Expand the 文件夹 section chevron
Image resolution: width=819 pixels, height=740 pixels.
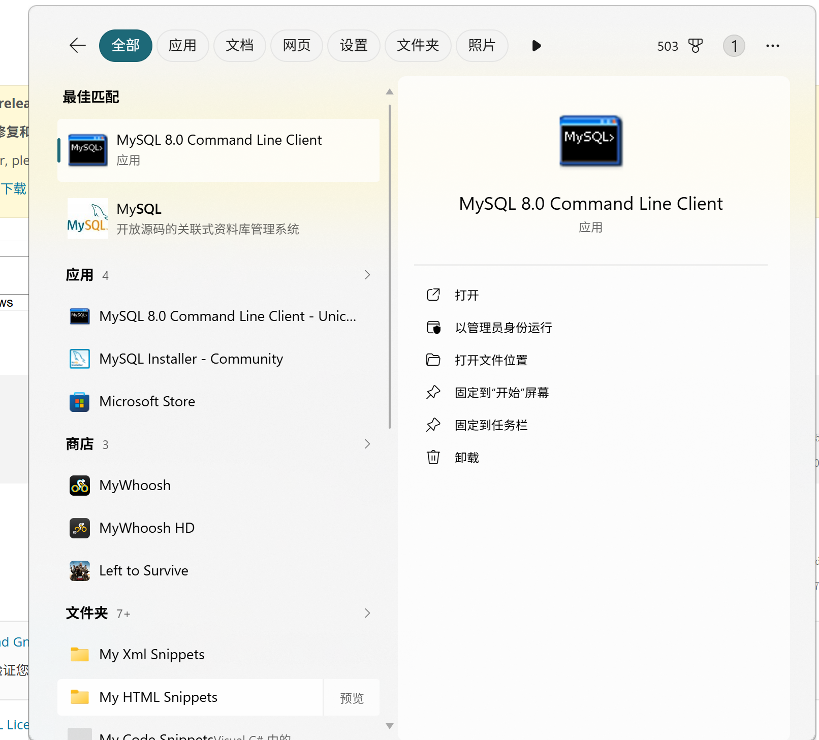click(367, 613)
